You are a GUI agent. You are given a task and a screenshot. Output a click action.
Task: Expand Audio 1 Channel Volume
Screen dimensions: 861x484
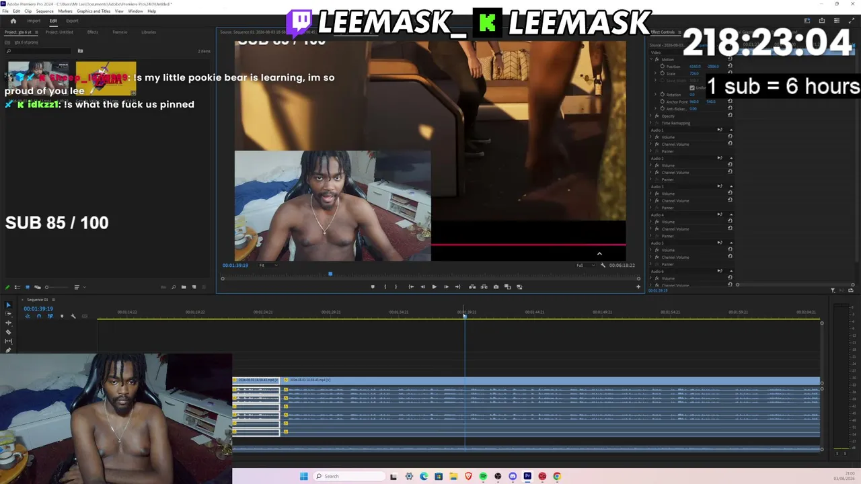(651, 144)
